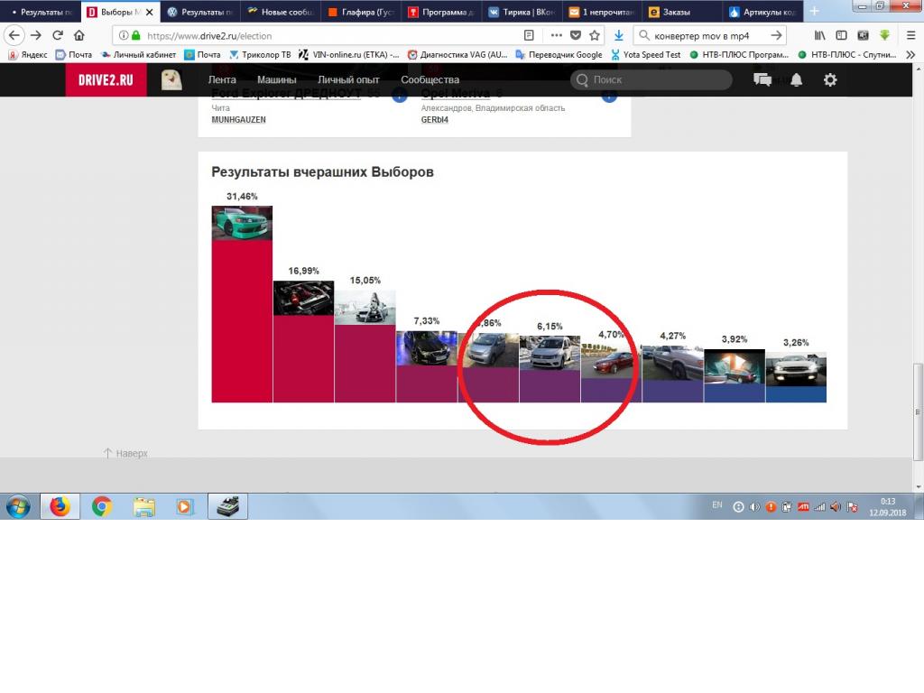The width and height of the screenshot is (924, 693).
Task: Open DRIVE2 messages chat icon
Action: pos(762,79)
